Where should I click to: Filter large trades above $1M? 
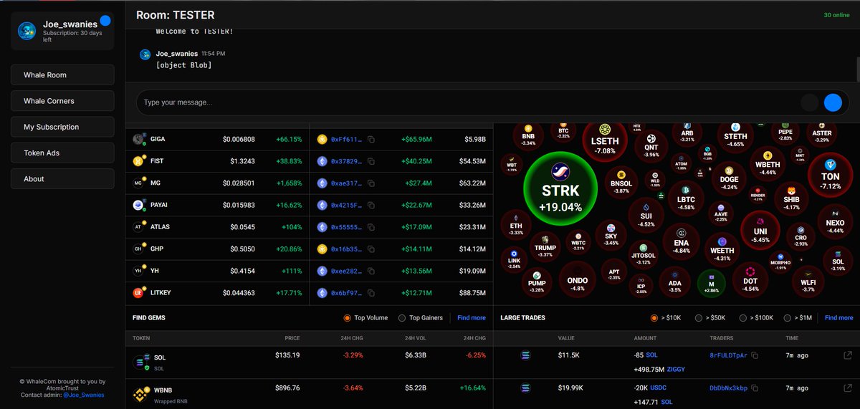click(788, 318)
